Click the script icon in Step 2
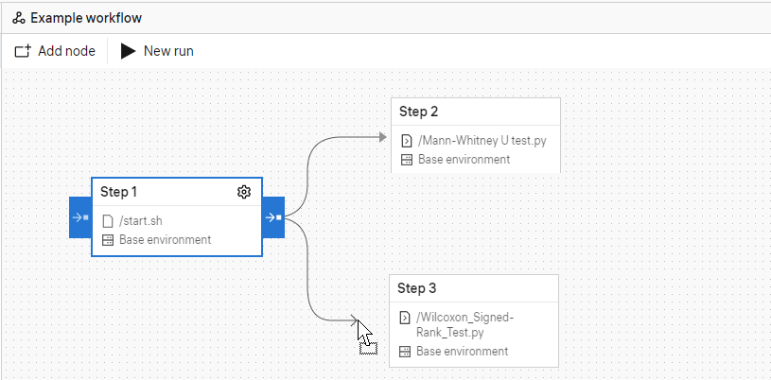This screenshot has width=771, height=380. pyautogui.click(x=407, y=141)
